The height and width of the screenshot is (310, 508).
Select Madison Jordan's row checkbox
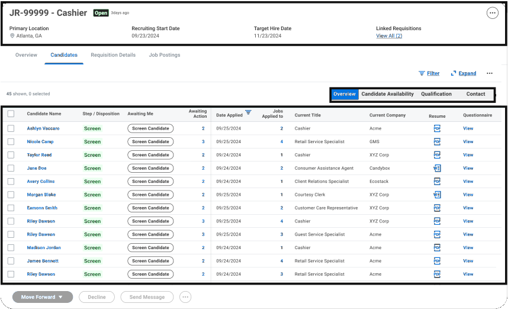click(x=11, y=247)
